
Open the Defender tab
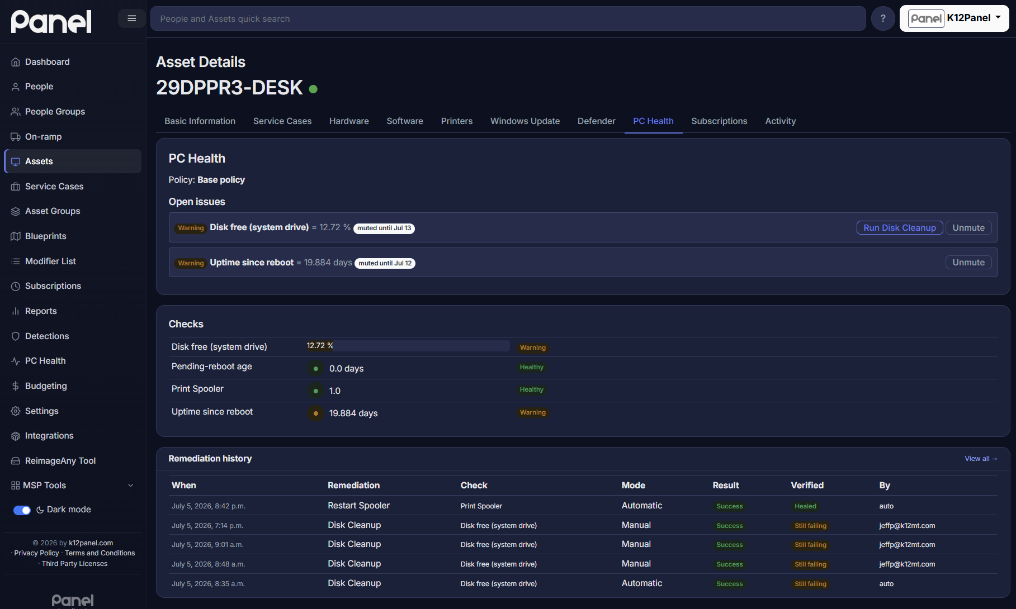coord(596,121)
